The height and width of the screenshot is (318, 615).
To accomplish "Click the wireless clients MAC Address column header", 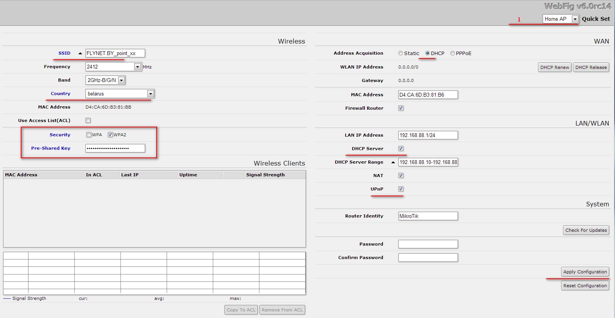I will coord(43,175).
